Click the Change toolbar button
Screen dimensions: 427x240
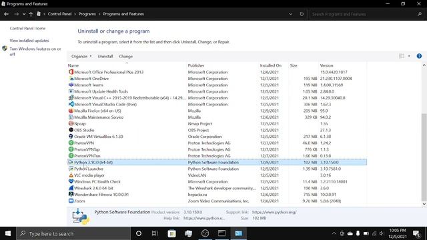126,56
